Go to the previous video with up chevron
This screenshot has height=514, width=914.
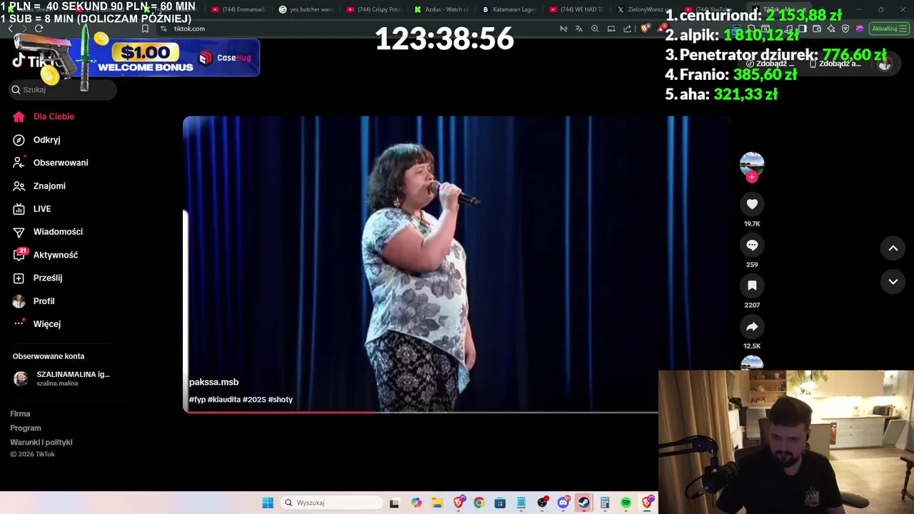pyautogui.click(x=893, y=248)
